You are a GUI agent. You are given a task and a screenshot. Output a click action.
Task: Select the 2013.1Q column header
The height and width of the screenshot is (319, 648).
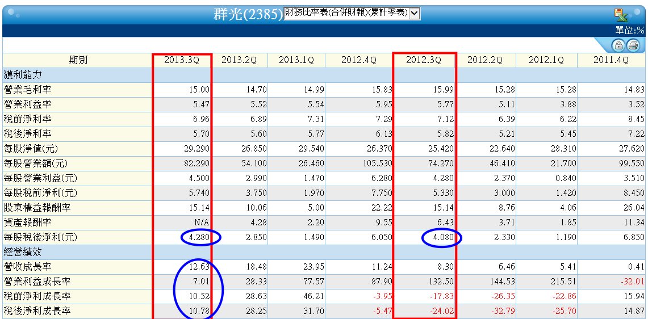point(296,60)
